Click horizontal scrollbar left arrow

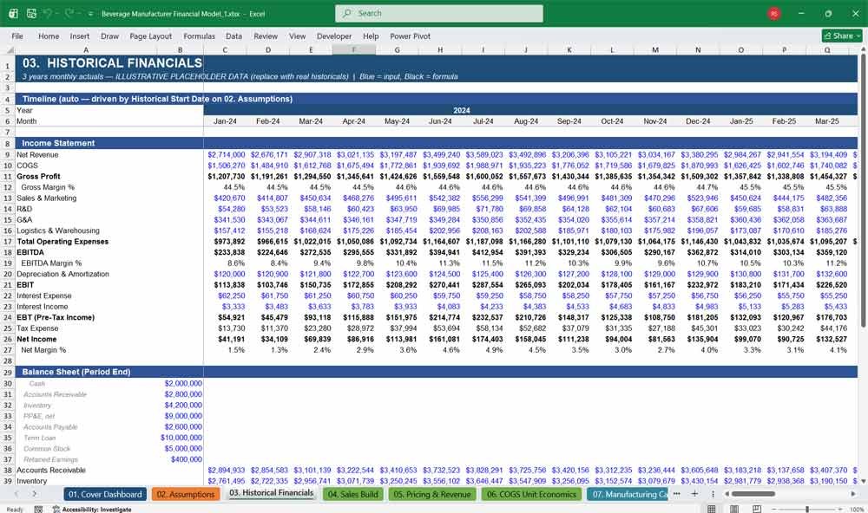click(727, 494)
